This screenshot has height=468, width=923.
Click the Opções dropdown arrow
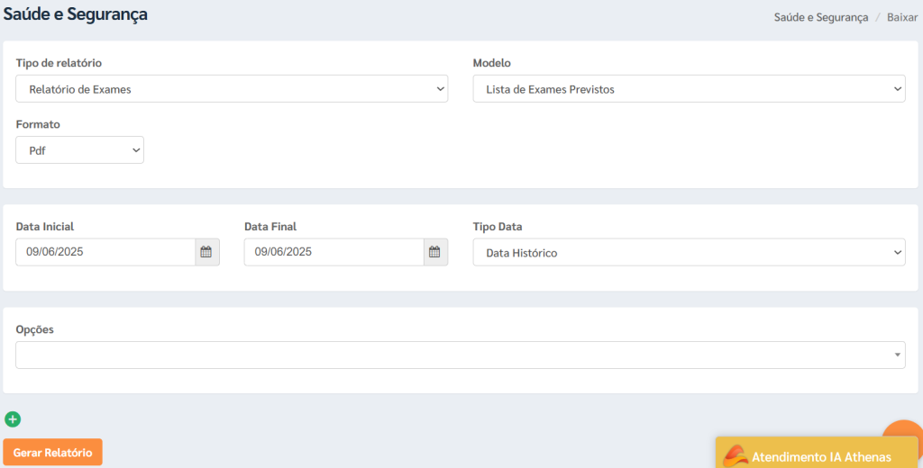tap(897, 355)
